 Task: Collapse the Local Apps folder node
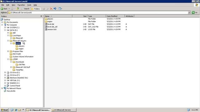(8, 35)
